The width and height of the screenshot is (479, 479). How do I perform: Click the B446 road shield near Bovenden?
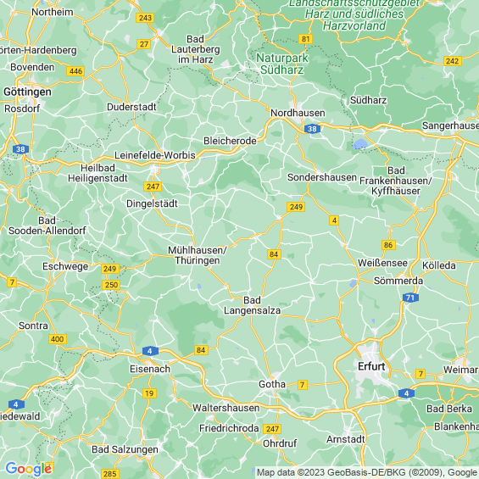75,71
